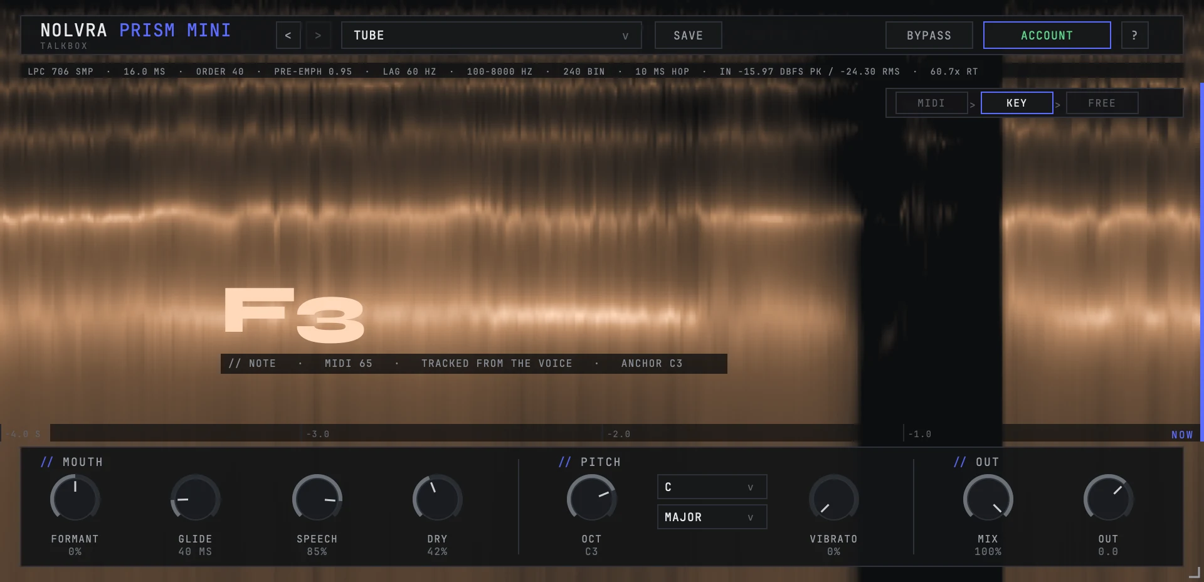Open the ACCOUNT panel
This screenshot has height=582, width=1204.
click(x=1047, y=35)
